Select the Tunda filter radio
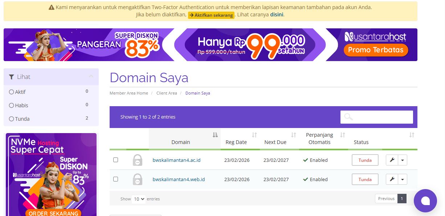Image resolution: width=445 pixels, height=216 pixels. point(11,119)
